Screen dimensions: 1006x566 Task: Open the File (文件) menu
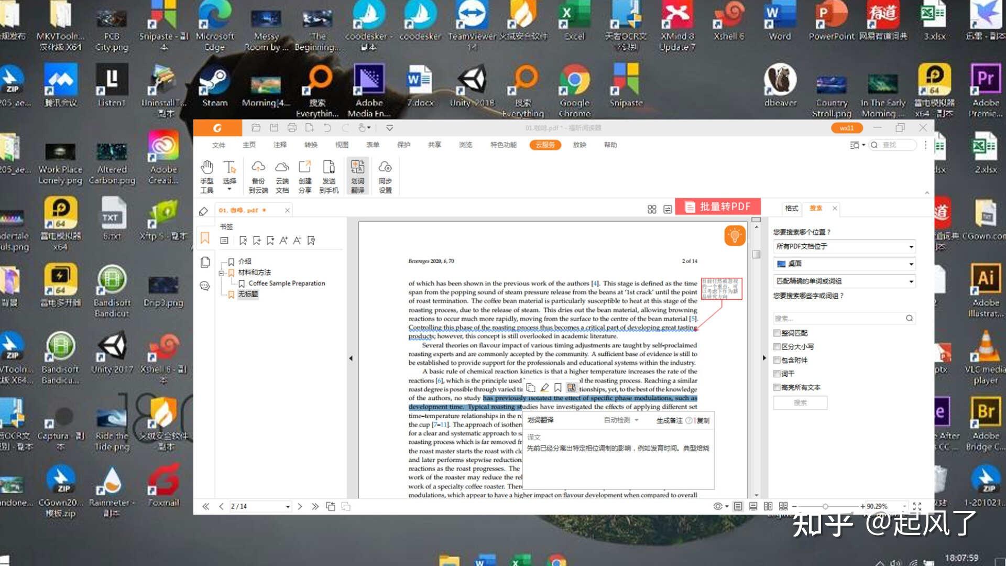218,145
